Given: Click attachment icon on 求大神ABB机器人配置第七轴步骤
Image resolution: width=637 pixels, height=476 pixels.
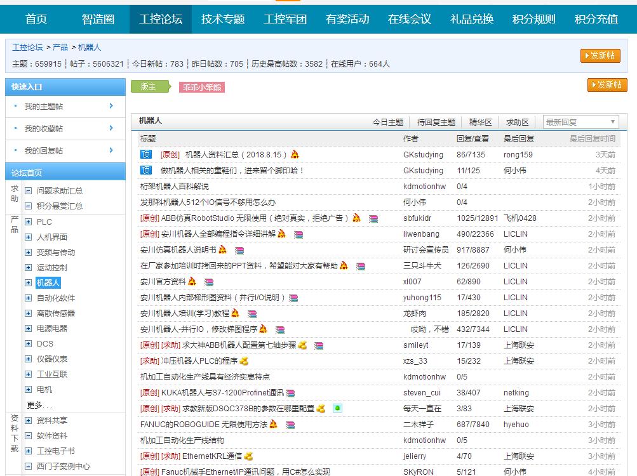Looking at the screenshot, I should point(318,345).
